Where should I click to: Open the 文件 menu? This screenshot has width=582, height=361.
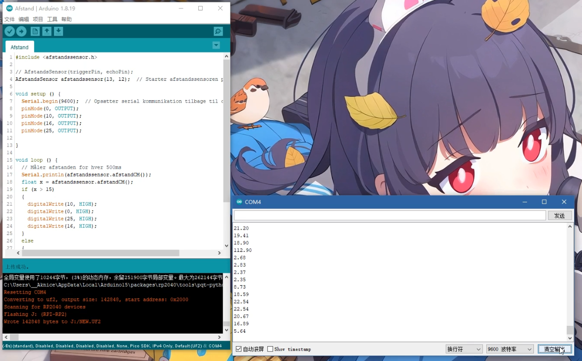[9, 19]
